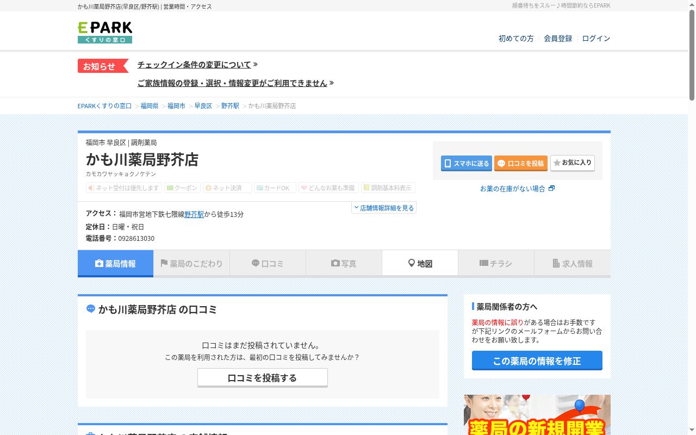The height and width of the screenshot is (435, 696).
Task: Go to 初めての方 page
Action: click(x=516, y=39)
